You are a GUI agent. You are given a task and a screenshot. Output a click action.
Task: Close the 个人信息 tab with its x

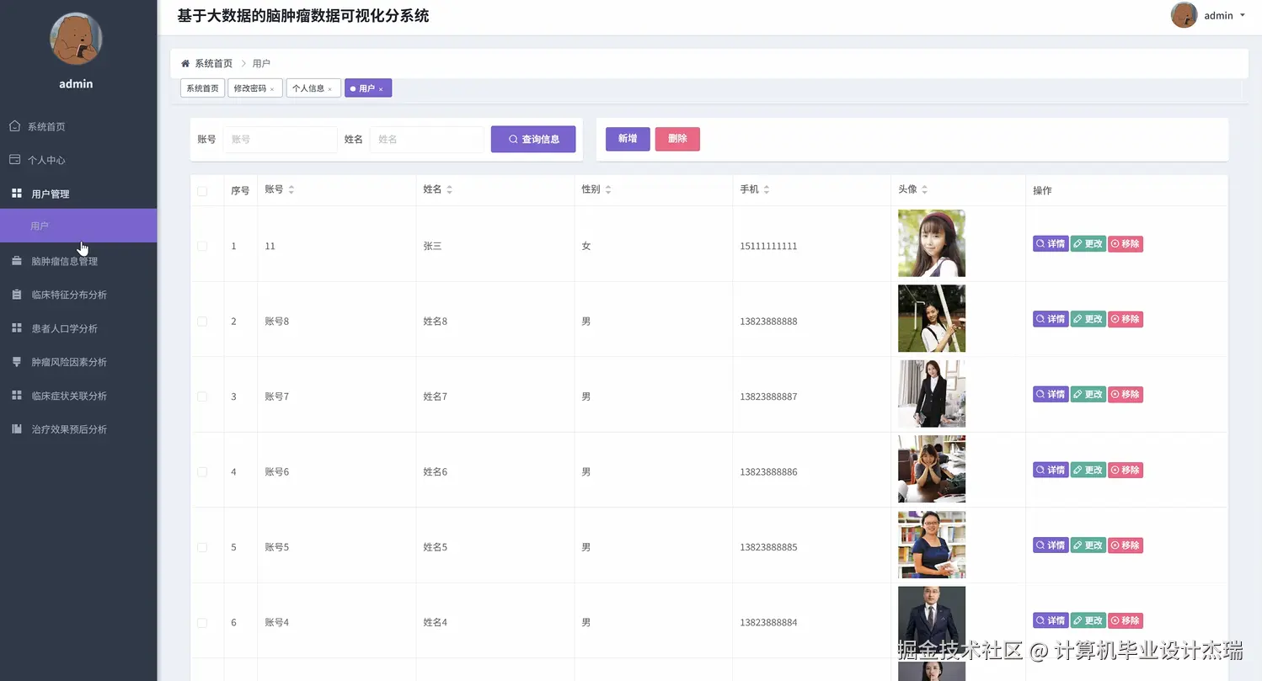point(330,89)
